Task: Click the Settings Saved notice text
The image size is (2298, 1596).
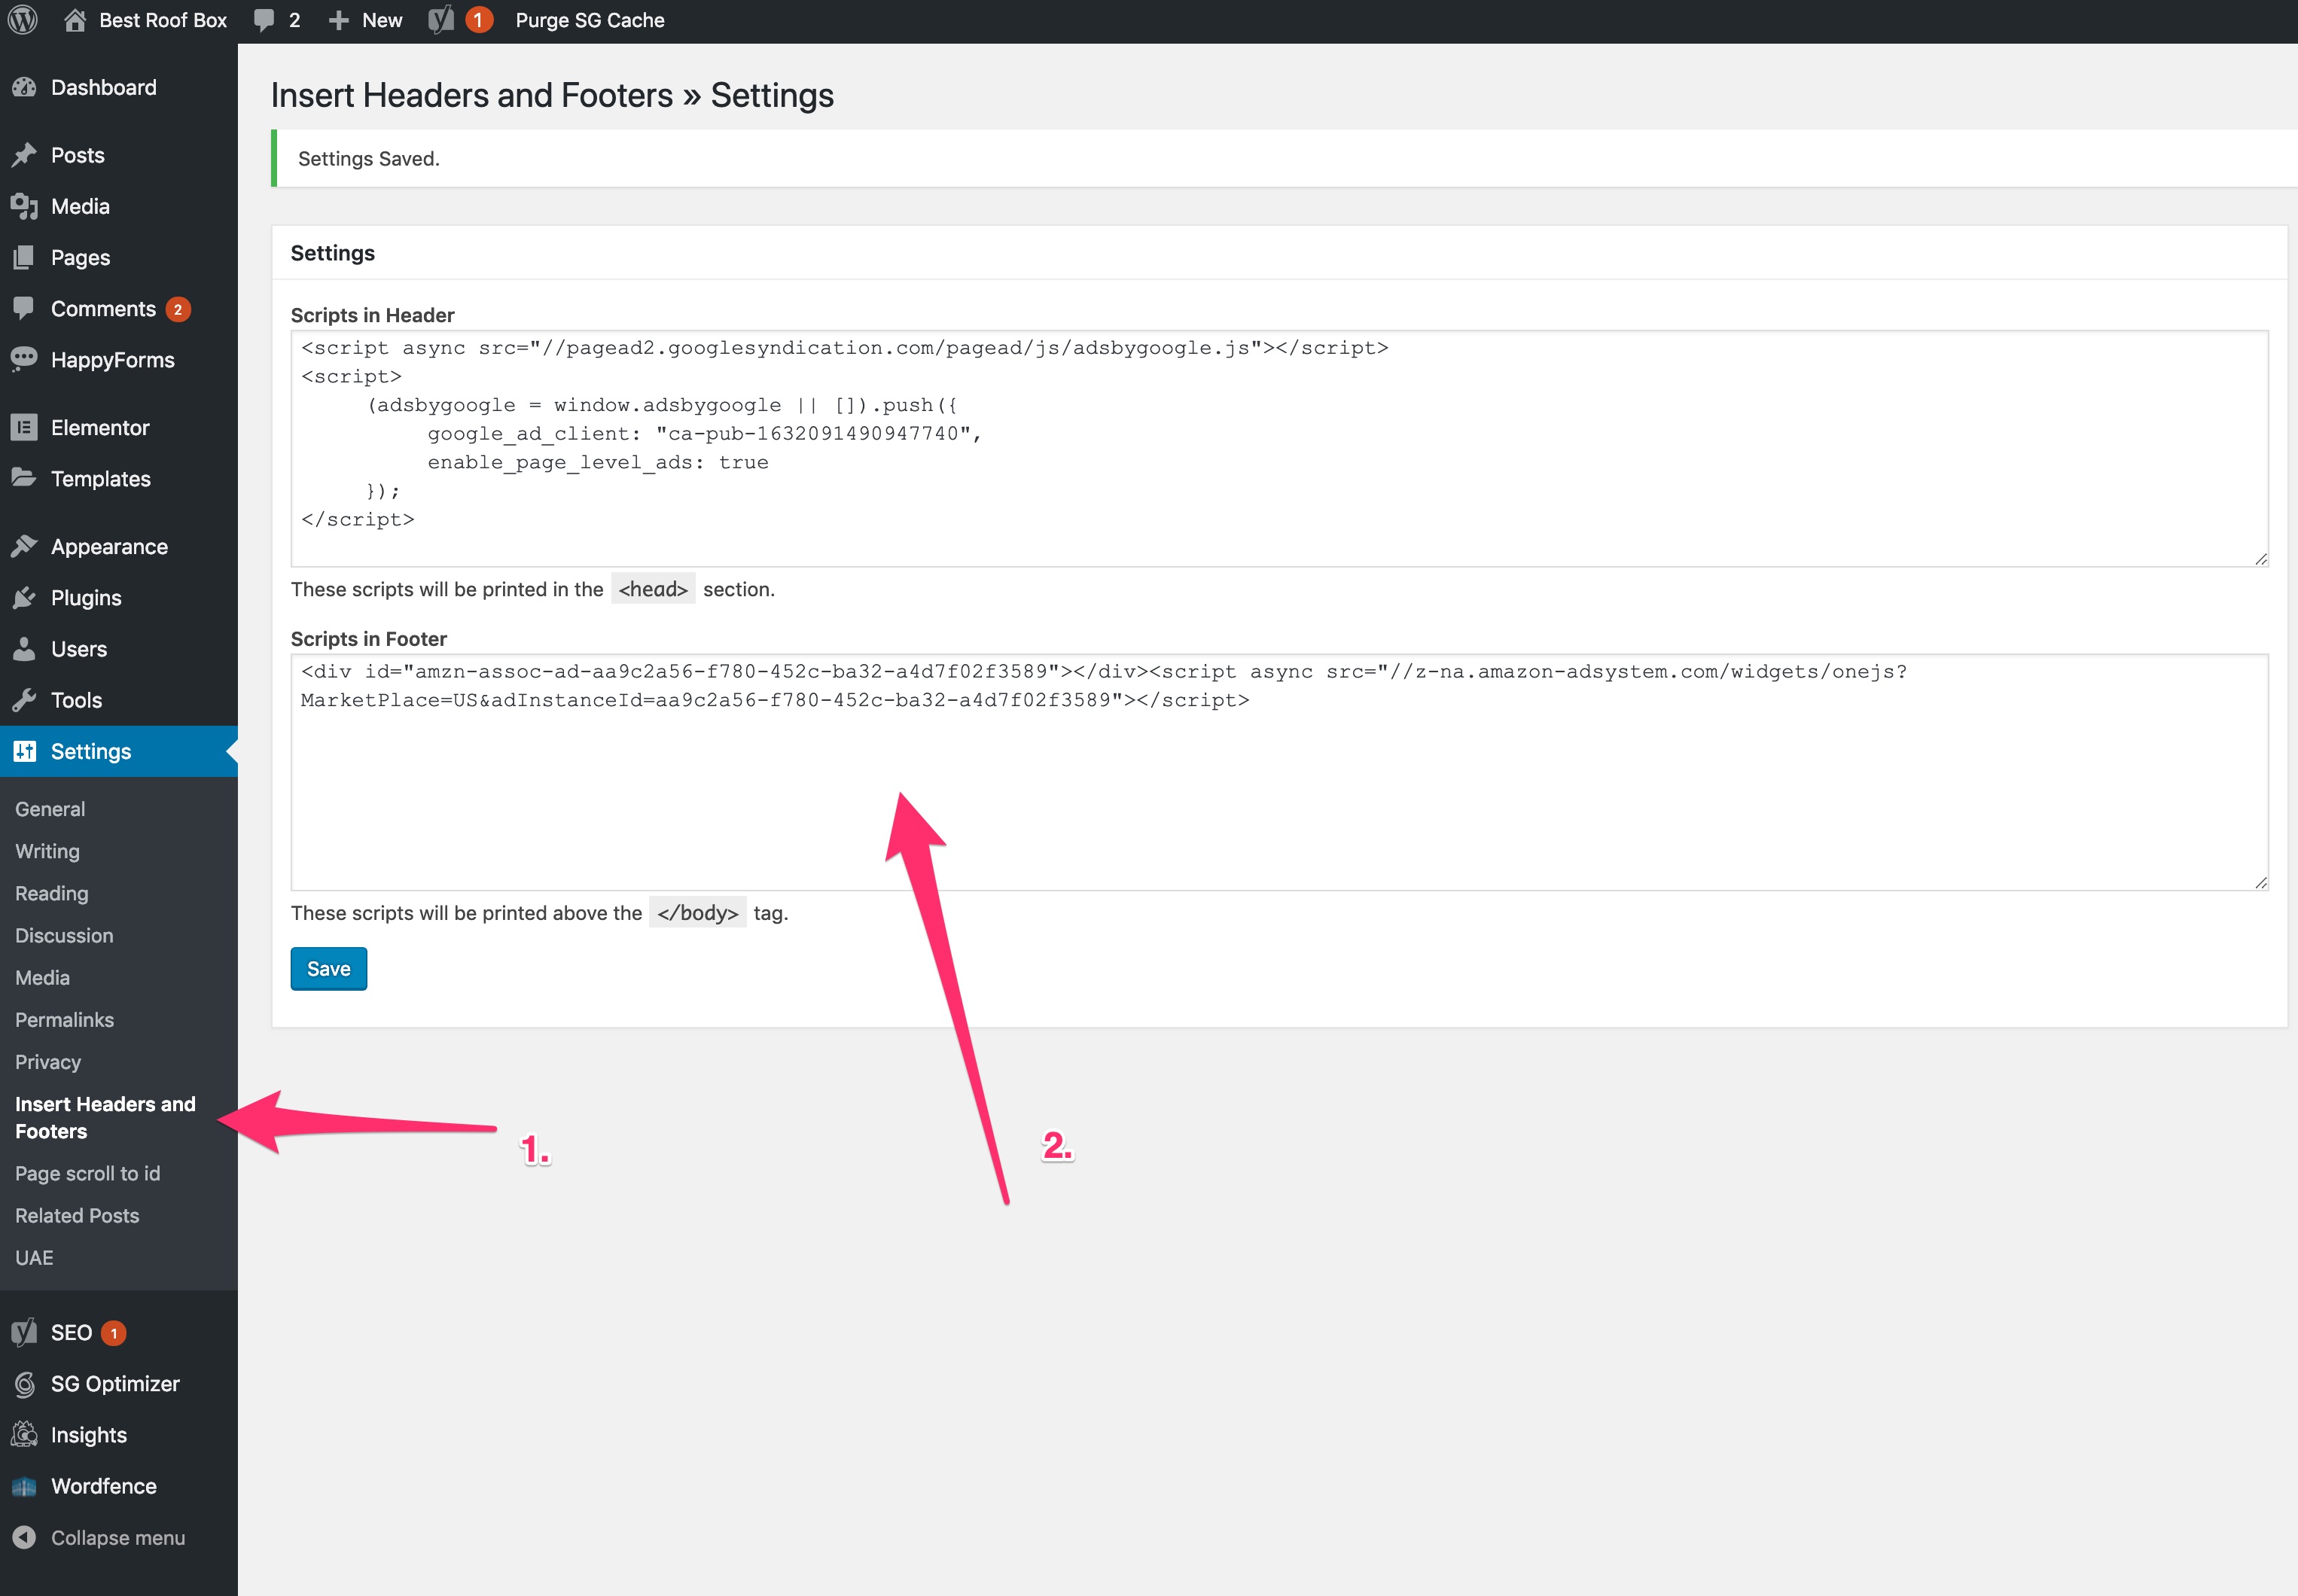Action: pyautogui.click(x=369, y=158)
